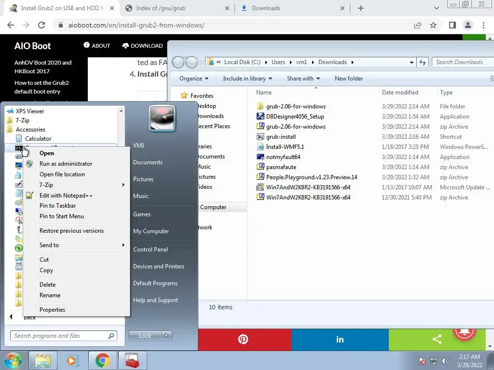494x370 pixels.
Task: Expand Downloads breadcrumb arrow in address bar
Action: 352,62
